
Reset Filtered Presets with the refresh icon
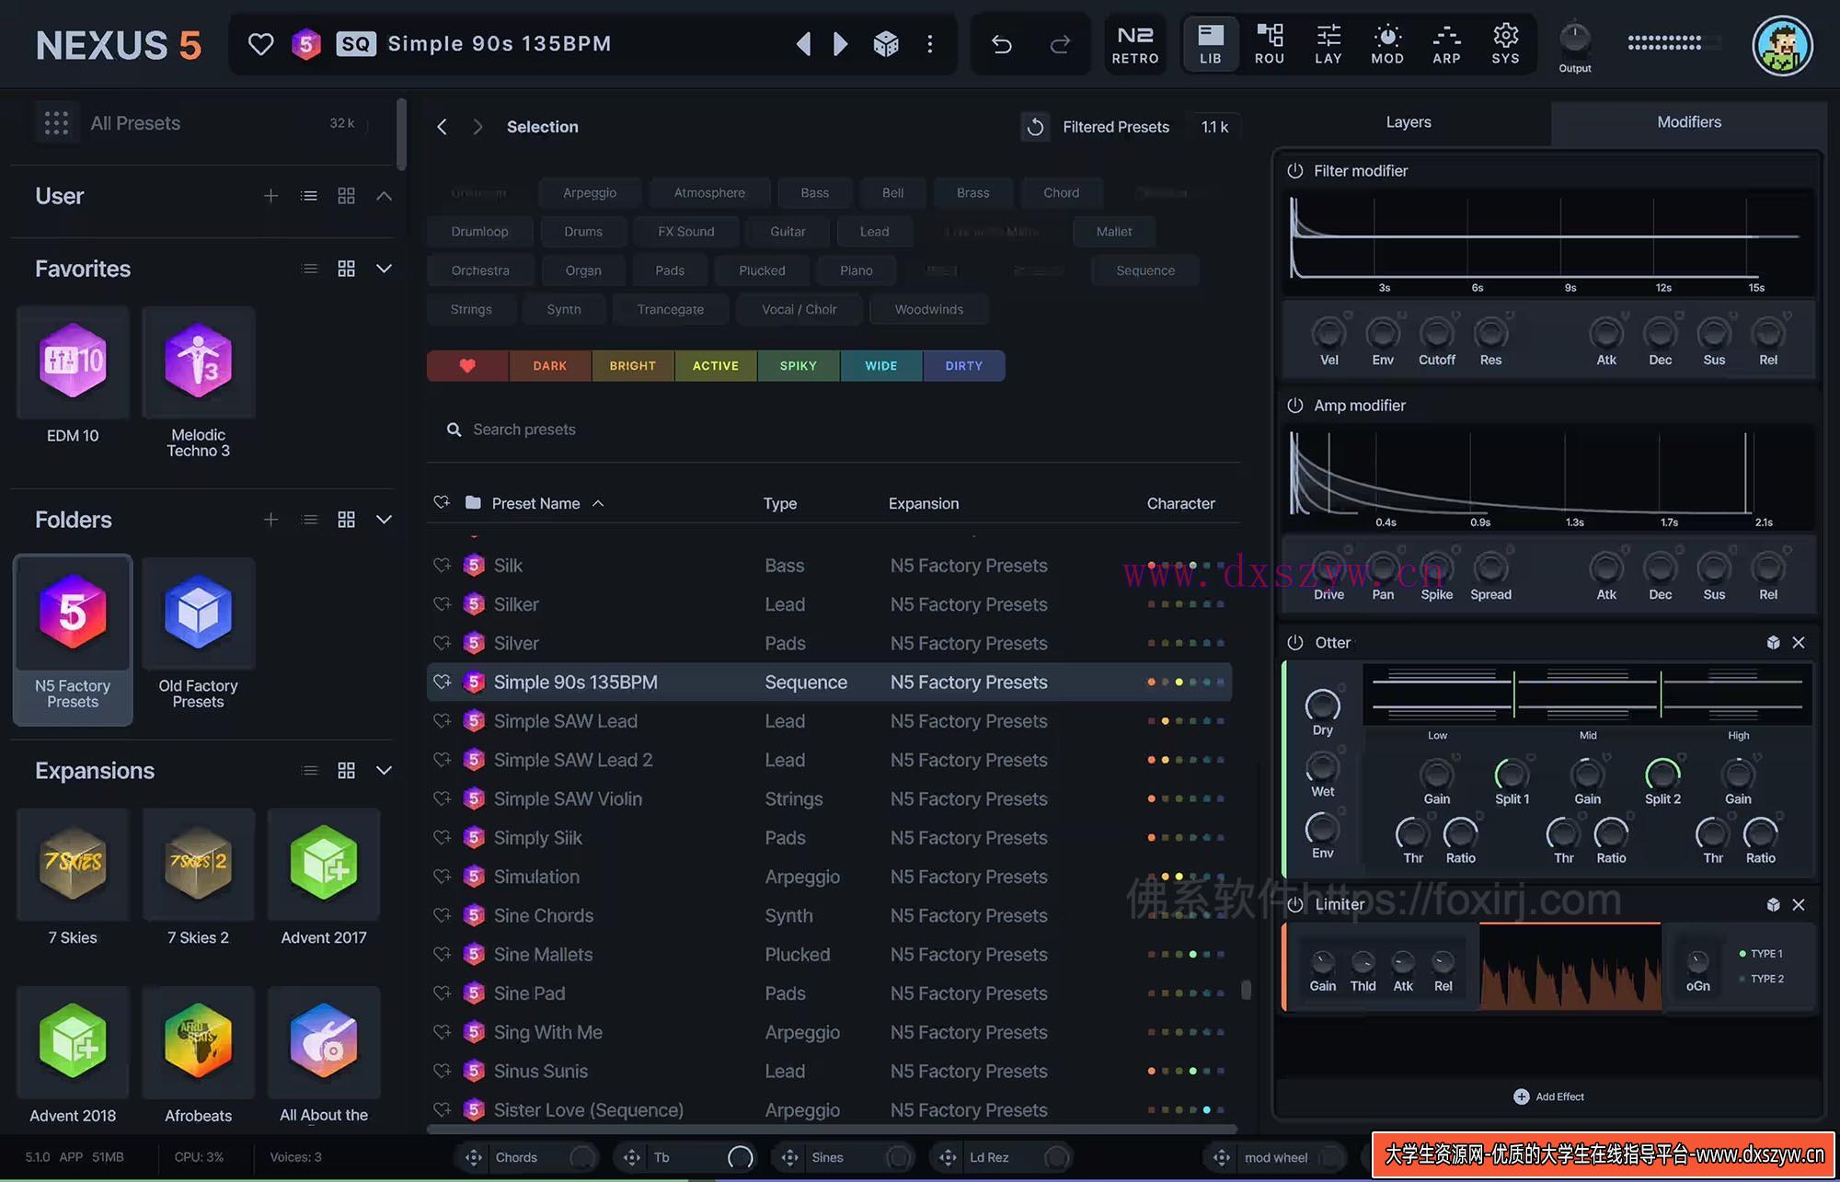(1035, 127)
